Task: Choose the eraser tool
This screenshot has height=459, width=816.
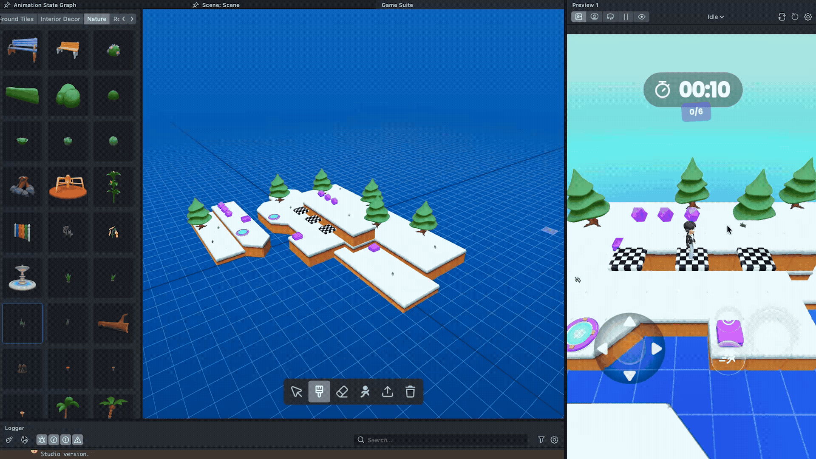Action: pos(342,391)
